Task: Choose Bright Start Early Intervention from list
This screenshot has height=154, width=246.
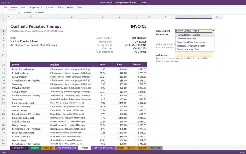Action: coord(195,42)
